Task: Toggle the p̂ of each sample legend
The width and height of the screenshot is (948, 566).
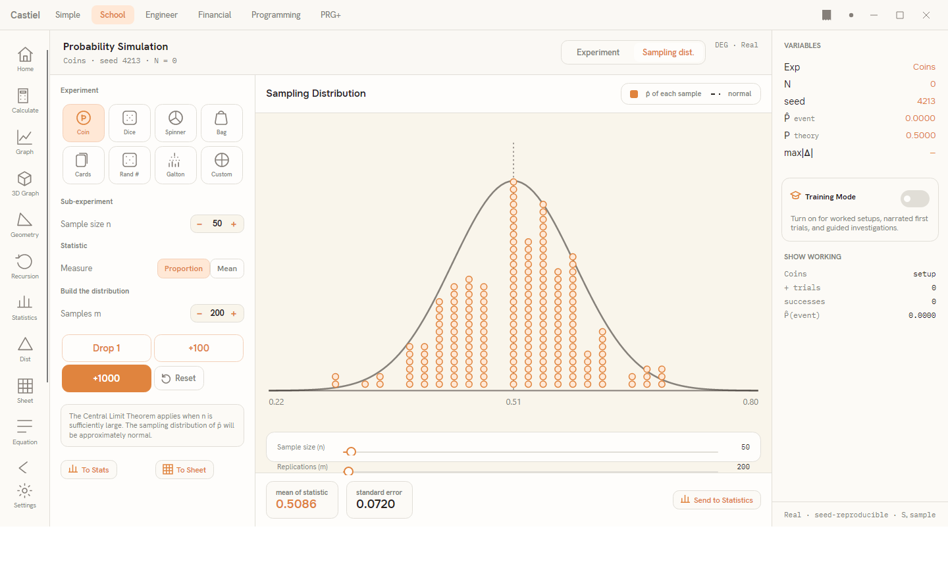Action: tap(666, 94)
